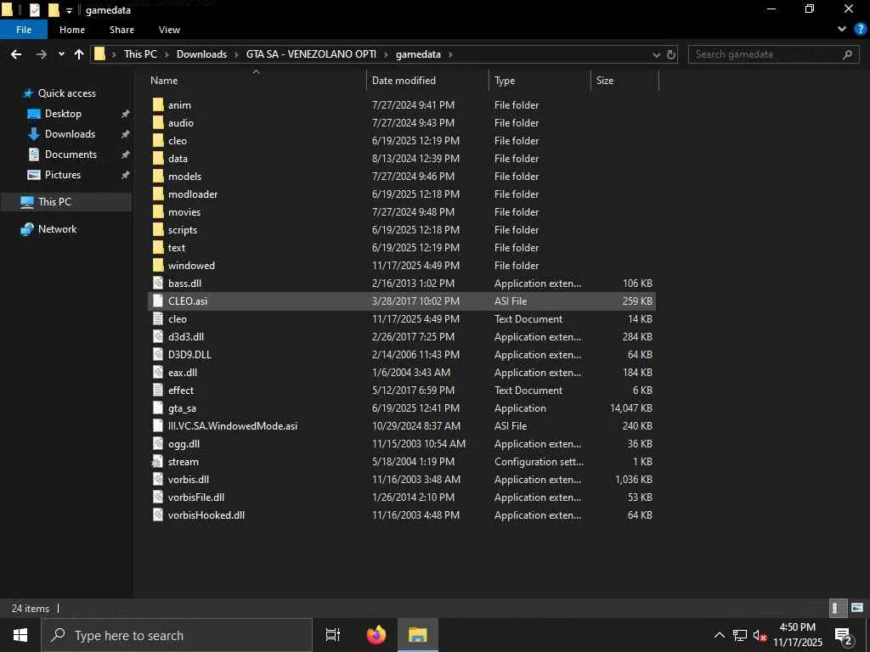The image size is (870, 652).
Task: Open Documents in the navigation pane
Action: tap(71, 155)
